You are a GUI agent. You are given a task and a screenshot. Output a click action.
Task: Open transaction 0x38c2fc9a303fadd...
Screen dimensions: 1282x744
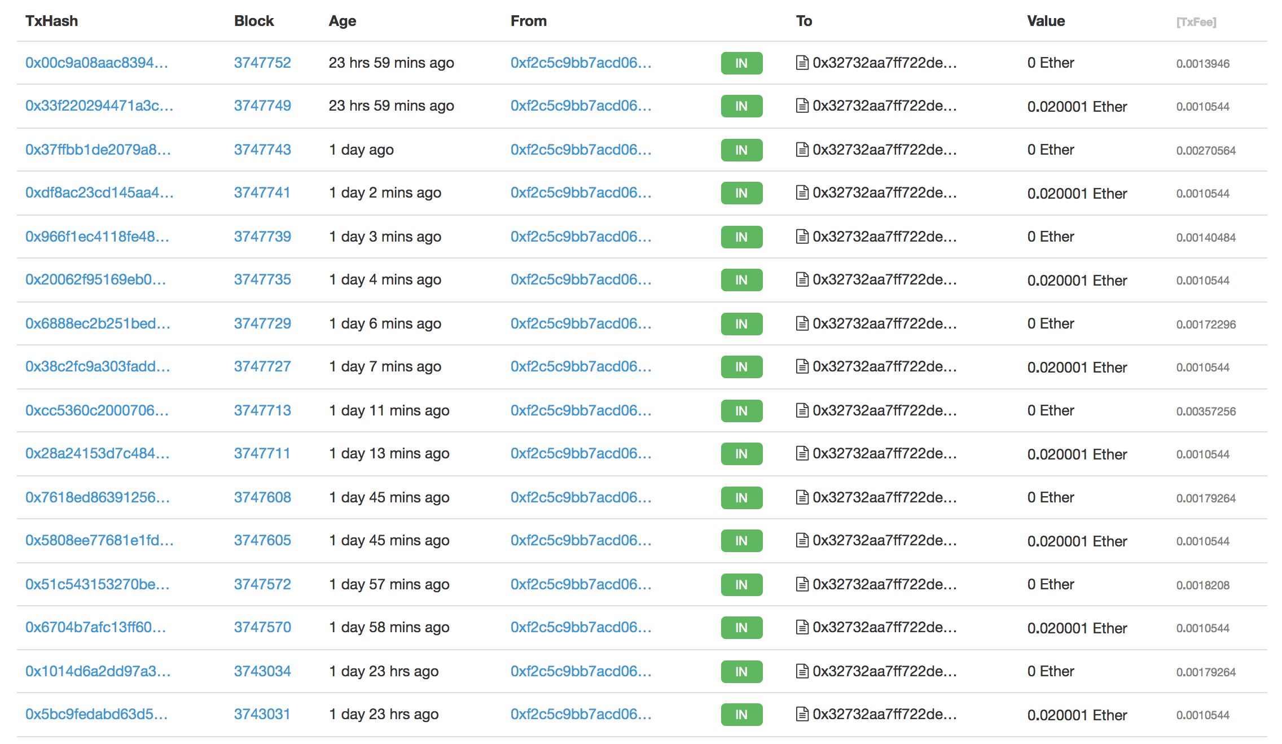[98, 366]
